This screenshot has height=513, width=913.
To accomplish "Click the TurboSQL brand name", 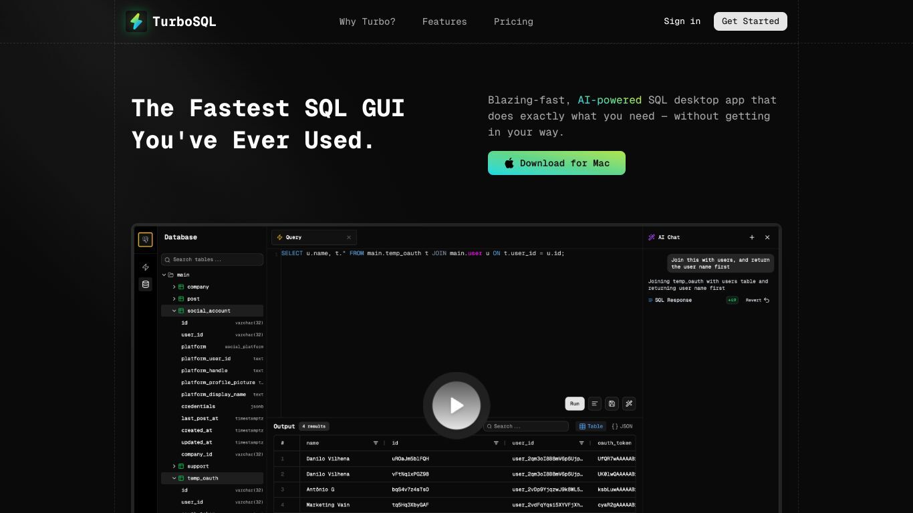I will 184,21.
